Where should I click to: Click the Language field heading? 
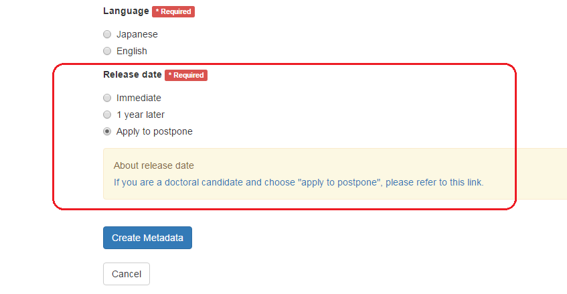126,11
